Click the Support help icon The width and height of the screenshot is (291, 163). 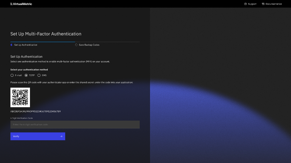[245, 4]
